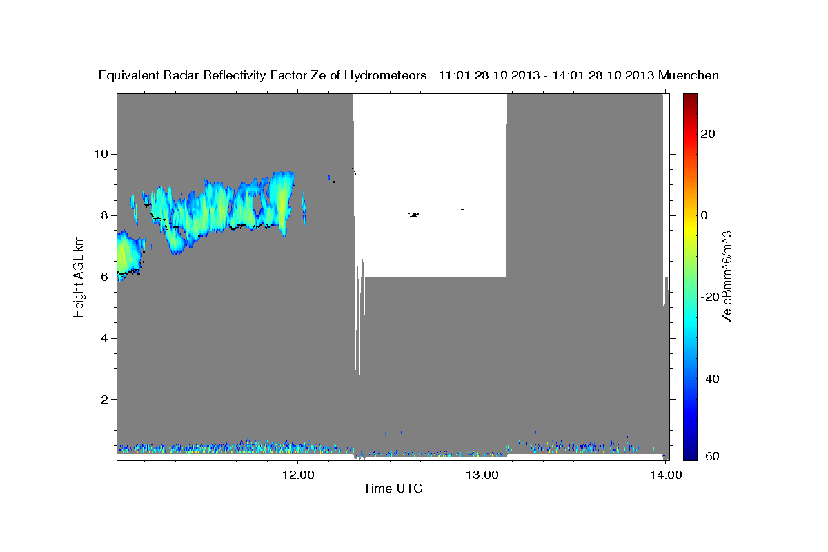Click the colorbar label -60
The width and height of the screenshot is (828, 552).
pyautogui.click(x=711, y=456)
